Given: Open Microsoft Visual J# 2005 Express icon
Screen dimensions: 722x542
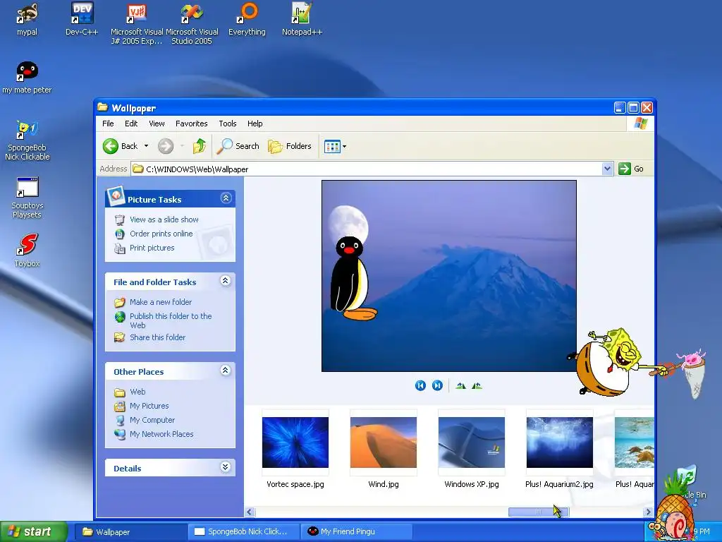Looking at the screenshot, I should tap(137, 23).
